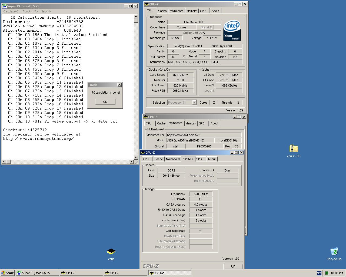This screenshot has height=277, width=346.
Task: Close the Finish dialog
Action: click(119, 85)
